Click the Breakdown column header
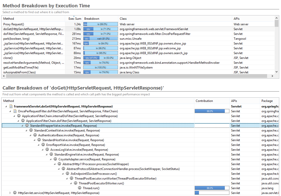The width and height of the screenshot is (281, 196). [x=92, y=19]
